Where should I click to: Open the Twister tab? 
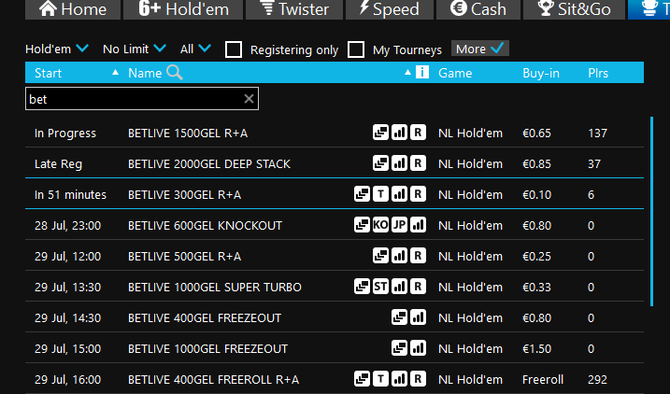pyautogui.click(x=294, y=9)
